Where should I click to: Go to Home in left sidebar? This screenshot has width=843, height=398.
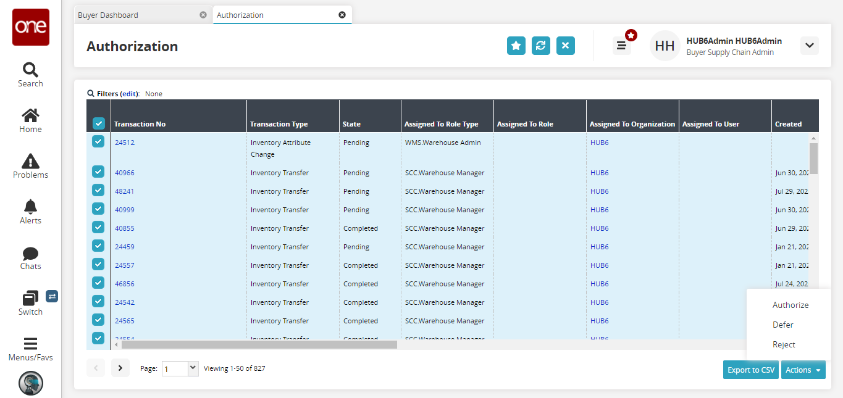[30, 115]
